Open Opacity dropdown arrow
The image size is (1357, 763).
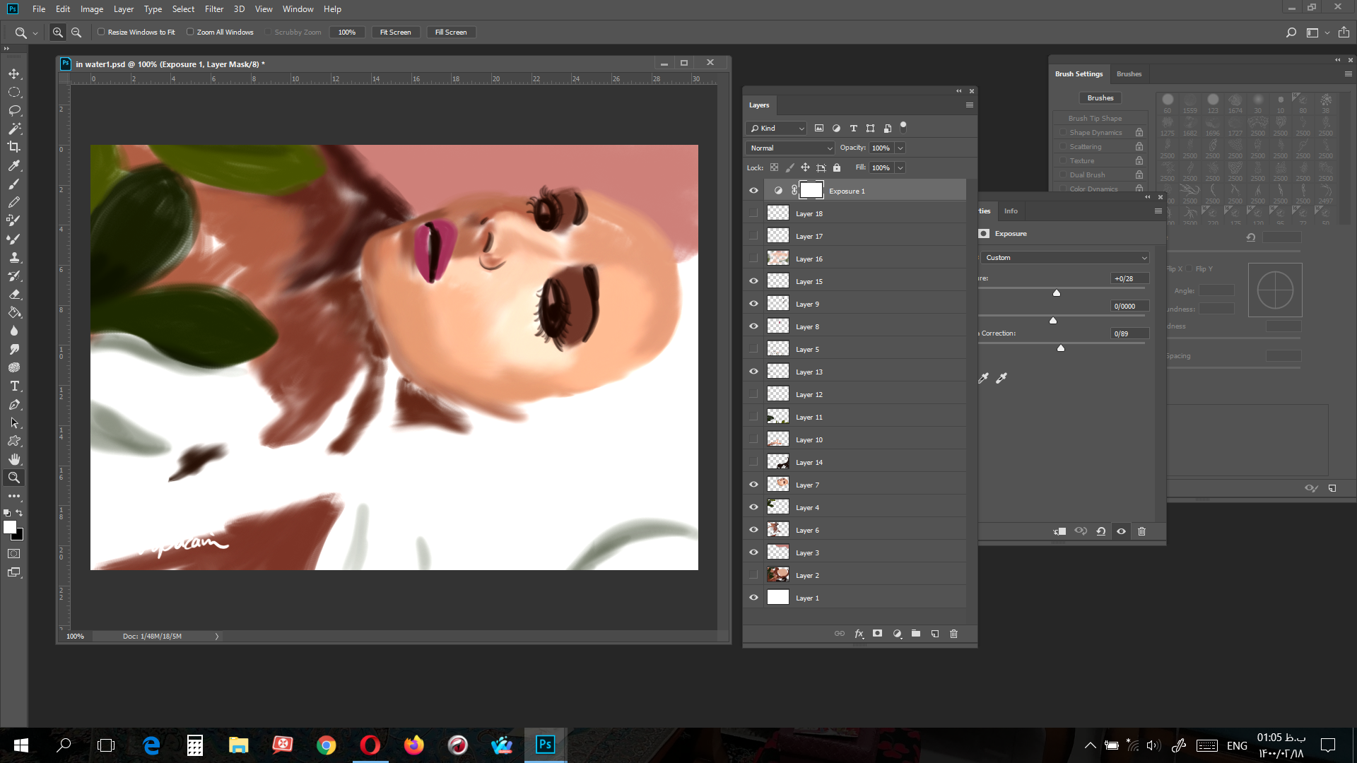pos(900,148)
